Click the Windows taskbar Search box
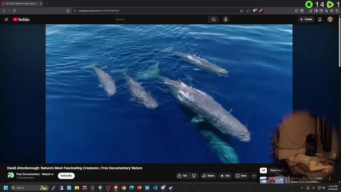Screen dimensions: 341x192 point(30,188)
